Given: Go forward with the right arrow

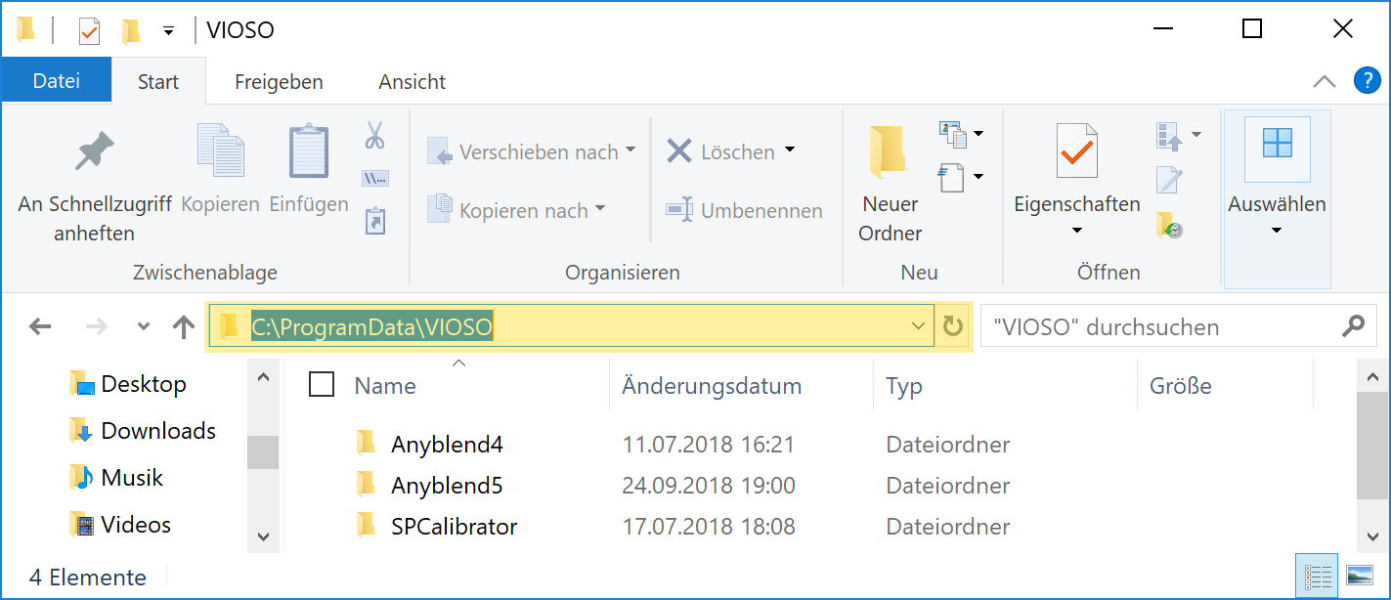Looking at the screenshot, I should click(x=97, y=326).
